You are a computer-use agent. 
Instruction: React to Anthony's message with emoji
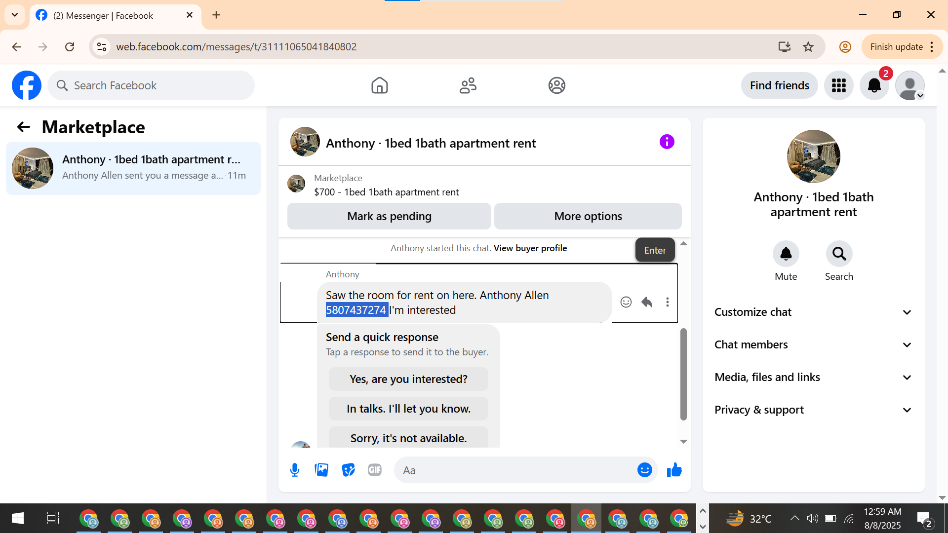pyautogui.click(x=626, y=302)
